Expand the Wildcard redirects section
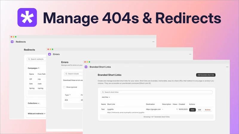 coord(36,114)
